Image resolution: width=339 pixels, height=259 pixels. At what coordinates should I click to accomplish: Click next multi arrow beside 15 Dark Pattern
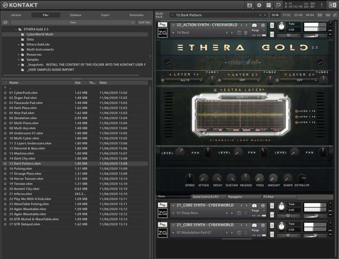click(265, 15)
